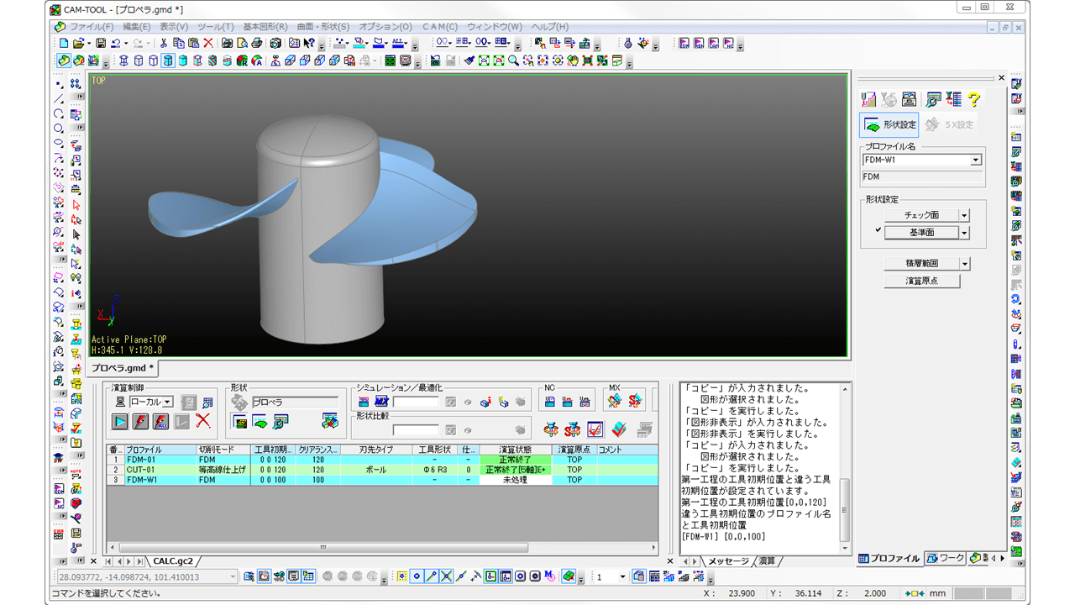The width and height of the screenshot is (1075, 605).
Task: Click the red X Delete icon in top toolbar
Action: point(207,43)
